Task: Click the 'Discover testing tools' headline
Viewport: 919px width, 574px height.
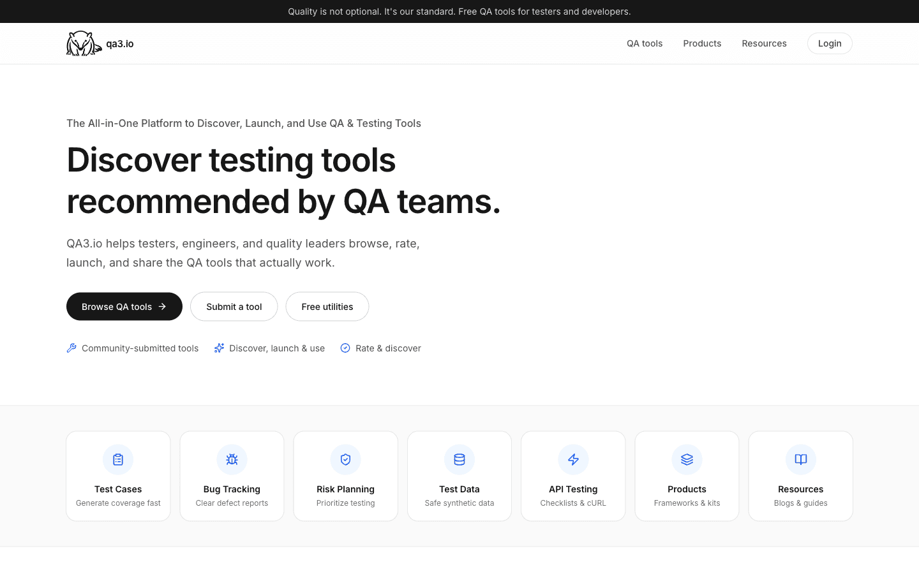Action: (x=283, y=180)
